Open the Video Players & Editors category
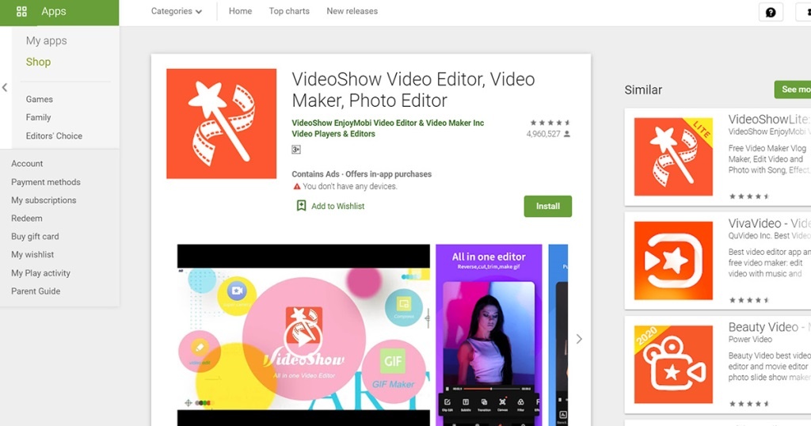Image resolution: width=811 pixels, height=426 pixels. click(x=333, y=135)
